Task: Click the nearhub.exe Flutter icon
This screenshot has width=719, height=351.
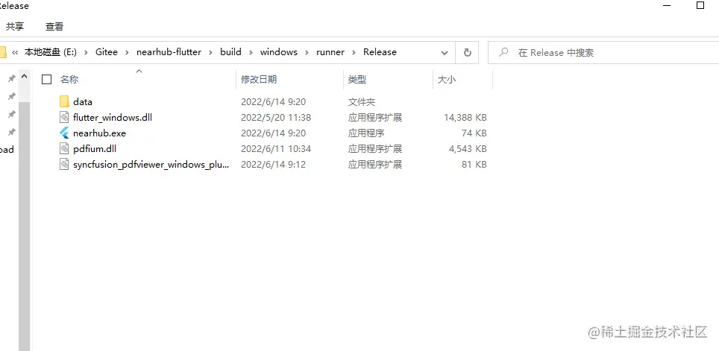Action: click(65, 133)
